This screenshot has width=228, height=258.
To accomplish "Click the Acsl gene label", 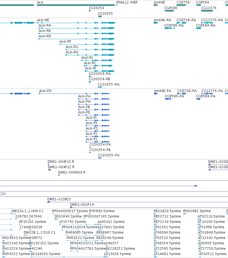I will coord(40,2).
